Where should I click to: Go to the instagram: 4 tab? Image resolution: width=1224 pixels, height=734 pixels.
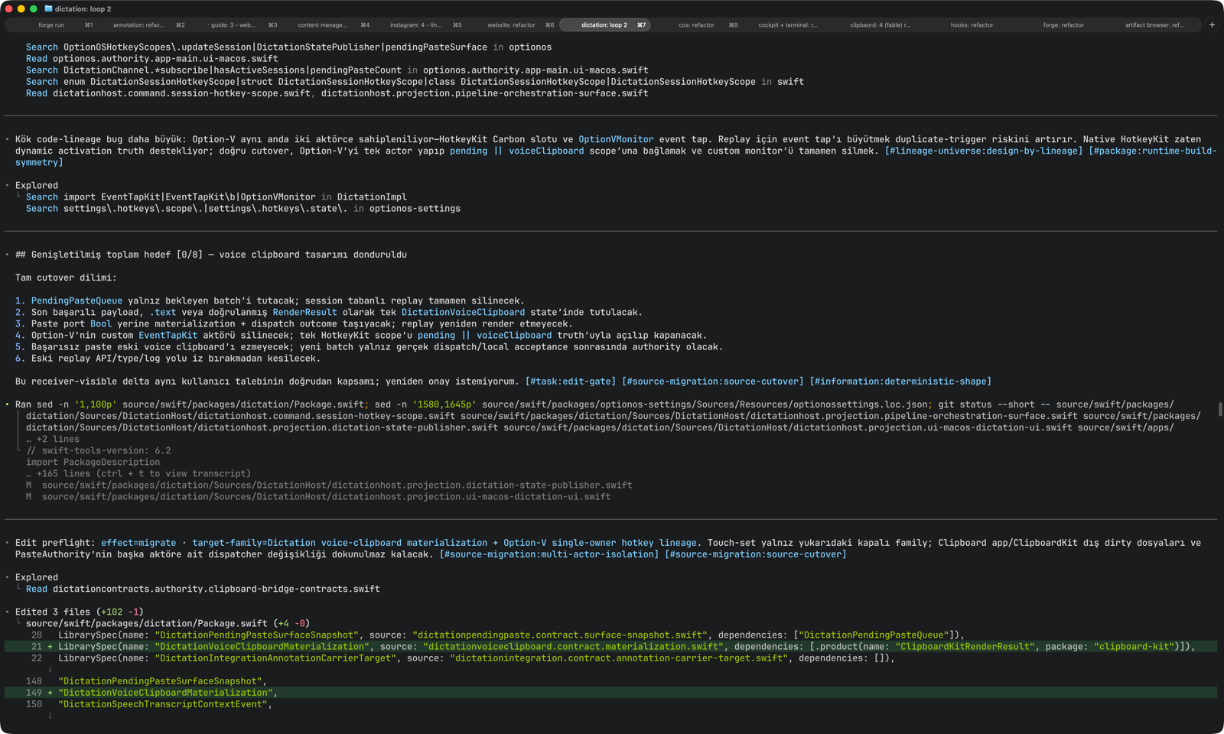click(415, 25)
